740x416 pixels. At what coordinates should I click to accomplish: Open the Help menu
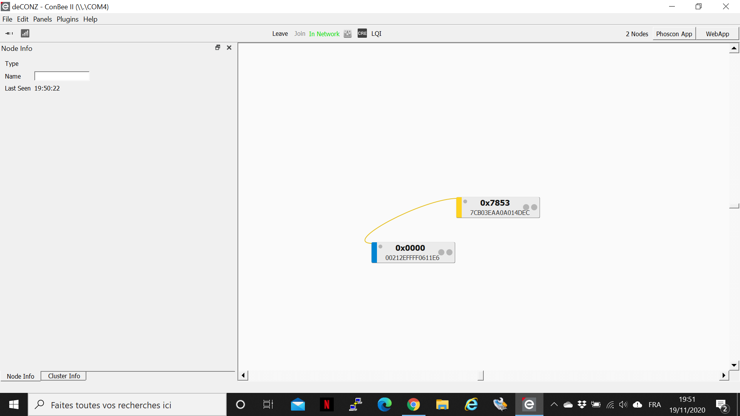click(x=90, y=19)
